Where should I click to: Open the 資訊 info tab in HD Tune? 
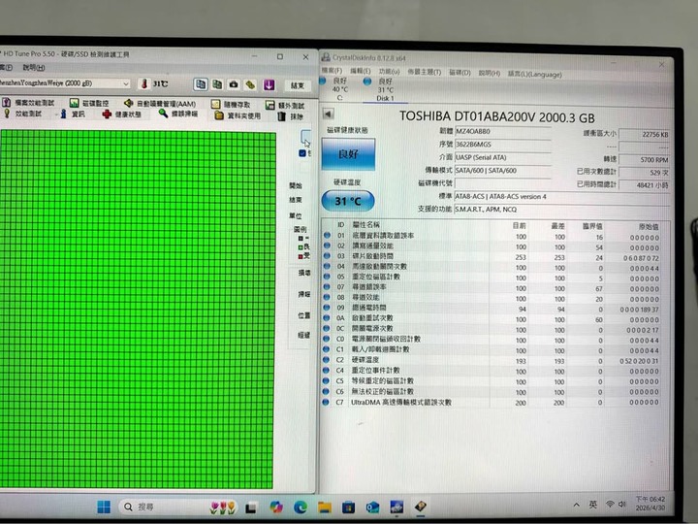click(72, 115)
